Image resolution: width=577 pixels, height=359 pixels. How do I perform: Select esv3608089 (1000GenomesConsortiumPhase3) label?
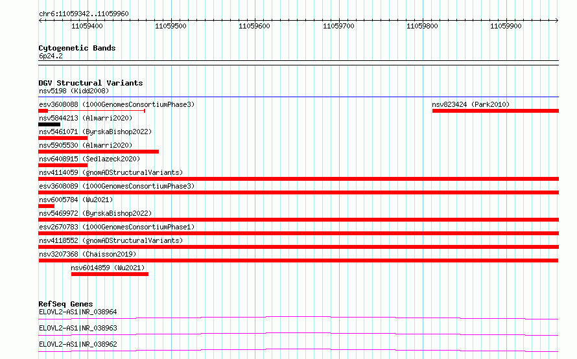117,186
